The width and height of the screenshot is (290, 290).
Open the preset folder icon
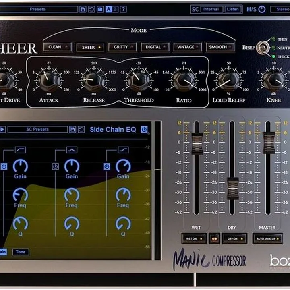[100, 9]
